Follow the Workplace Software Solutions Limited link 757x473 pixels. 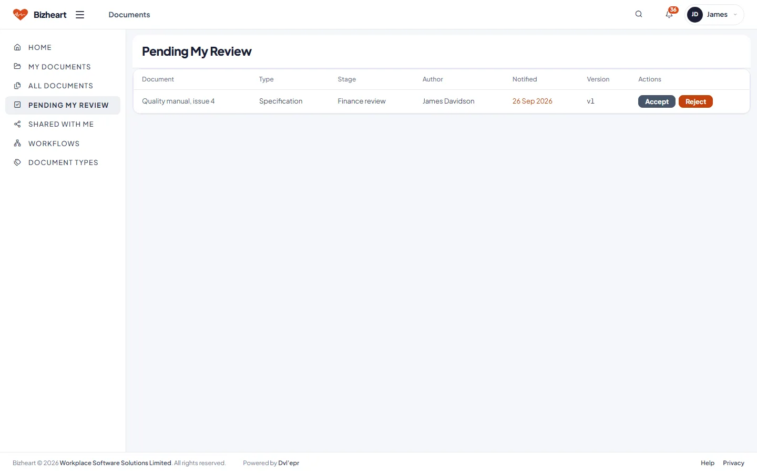pos(116,463)
